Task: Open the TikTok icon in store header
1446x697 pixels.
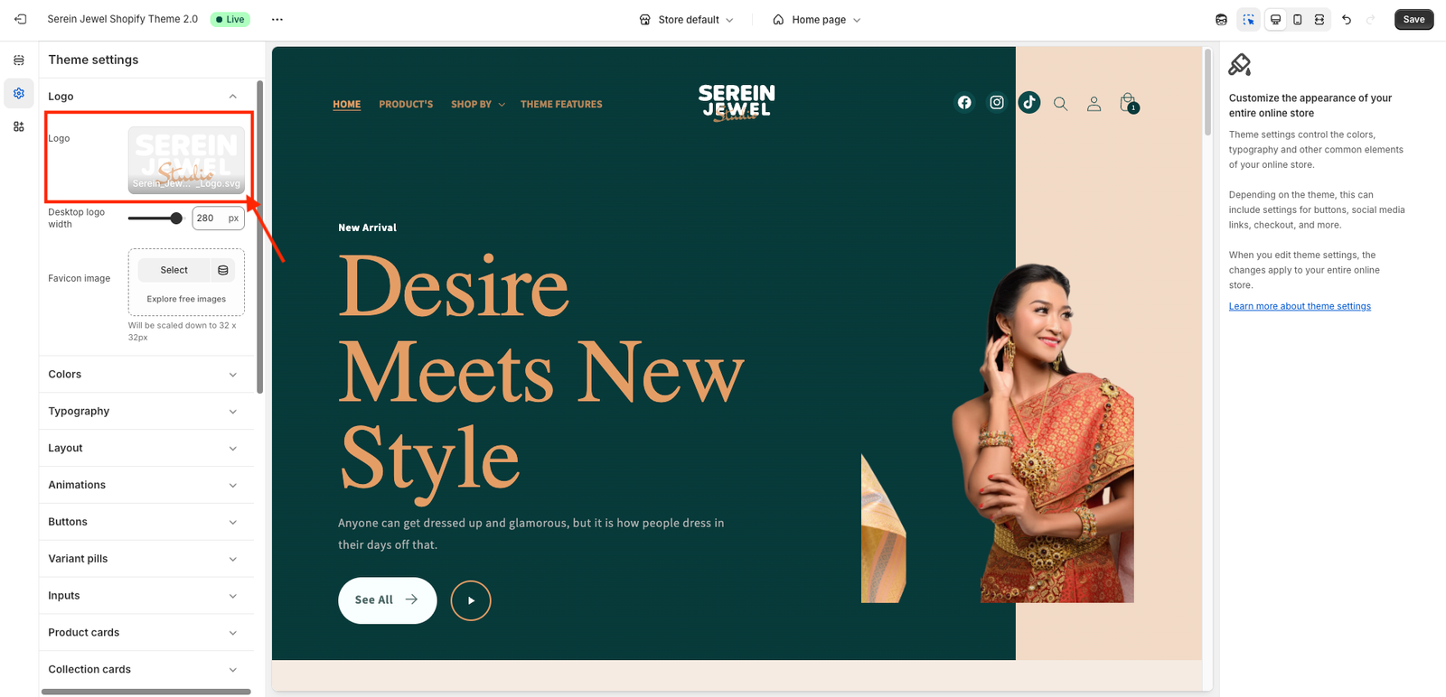Action: point(1029,102)
